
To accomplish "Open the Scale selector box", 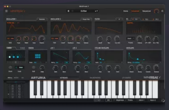I will click(19, 67).
